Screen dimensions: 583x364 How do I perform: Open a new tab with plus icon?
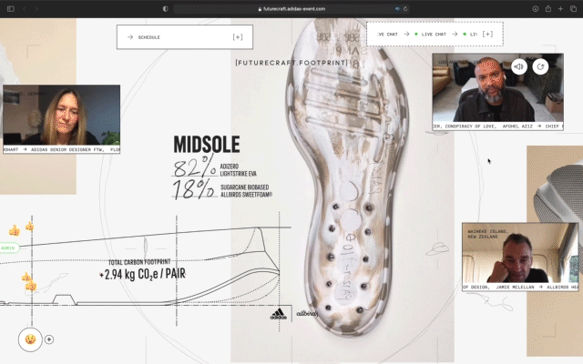click(x=560, y=8)
